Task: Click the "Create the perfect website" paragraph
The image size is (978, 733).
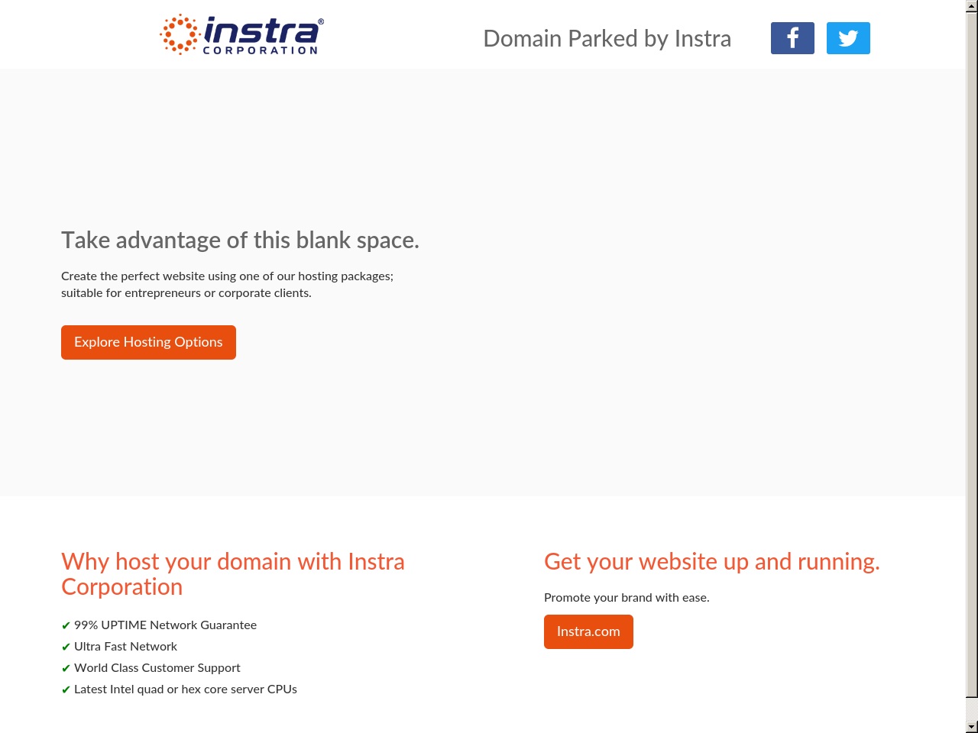Action: coord(228,284)
